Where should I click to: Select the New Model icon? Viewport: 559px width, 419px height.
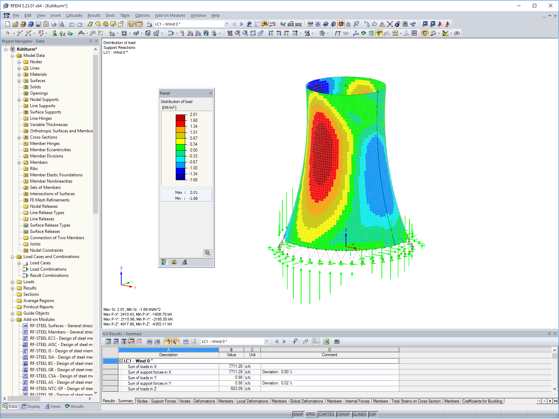[8, 24]
